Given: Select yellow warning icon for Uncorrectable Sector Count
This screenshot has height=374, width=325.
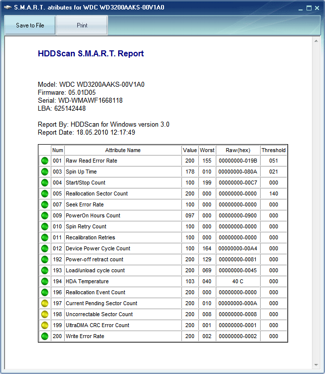Looking at the screenshot, I should [44, 314].
